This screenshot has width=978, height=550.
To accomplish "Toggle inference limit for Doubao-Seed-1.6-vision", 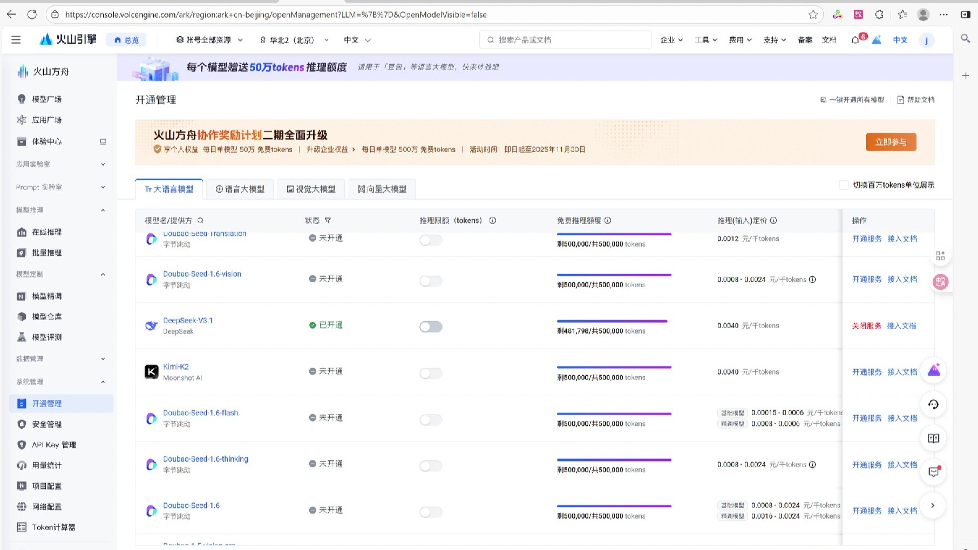I will pyautogui.click(x=431, y=281).
